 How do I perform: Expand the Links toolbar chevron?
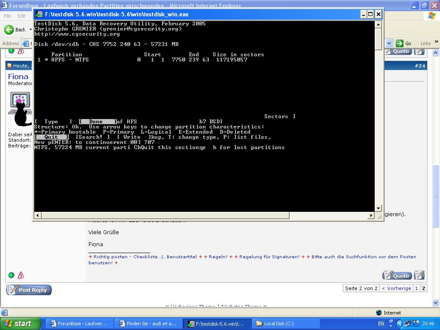point(437,42)
